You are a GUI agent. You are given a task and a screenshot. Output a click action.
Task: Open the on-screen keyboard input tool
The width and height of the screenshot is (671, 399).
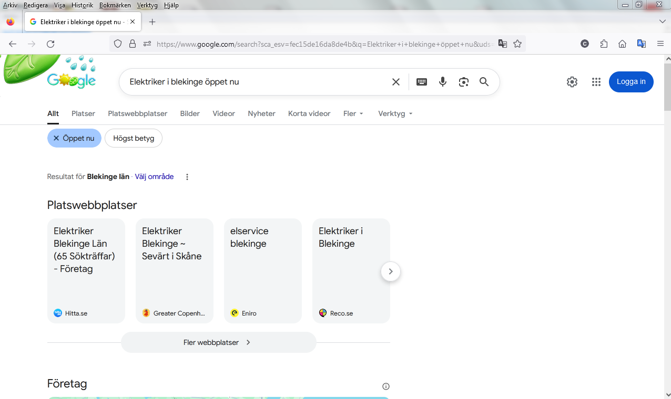pyautogui.click(x=422, y=82)
